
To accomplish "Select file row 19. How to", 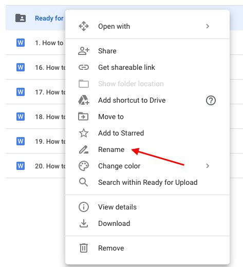I will click(x=35, y=141).
